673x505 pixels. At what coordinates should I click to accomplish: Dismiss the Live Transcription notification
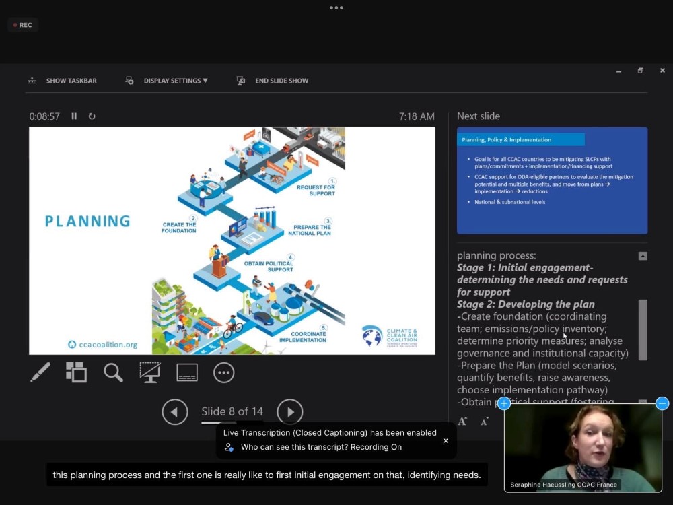pos(446,440)
